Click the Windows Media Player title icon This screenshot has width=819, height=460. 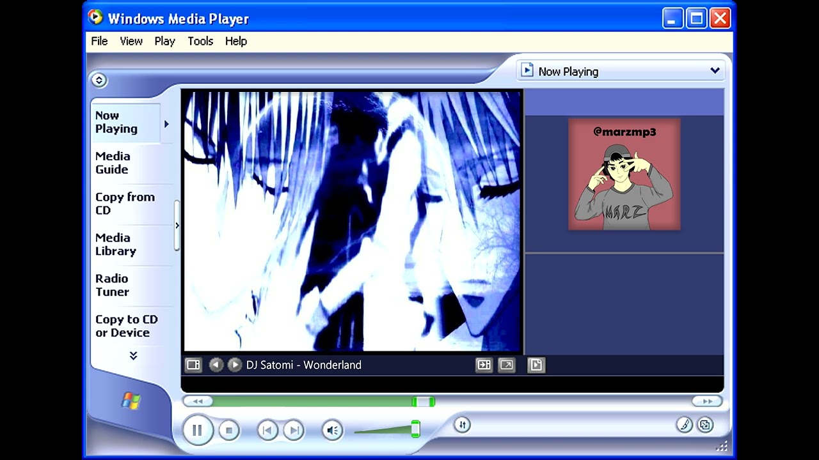click(x=95, y=17)
